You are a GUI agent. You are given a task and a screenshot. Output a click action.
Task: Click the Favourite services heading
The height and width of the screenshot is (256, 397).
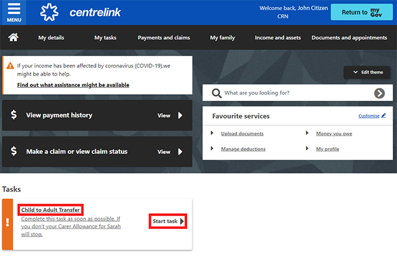[x=241, y=116]
